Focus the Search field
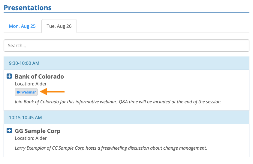Screen dimensions: 253x164 click(126, 46)
